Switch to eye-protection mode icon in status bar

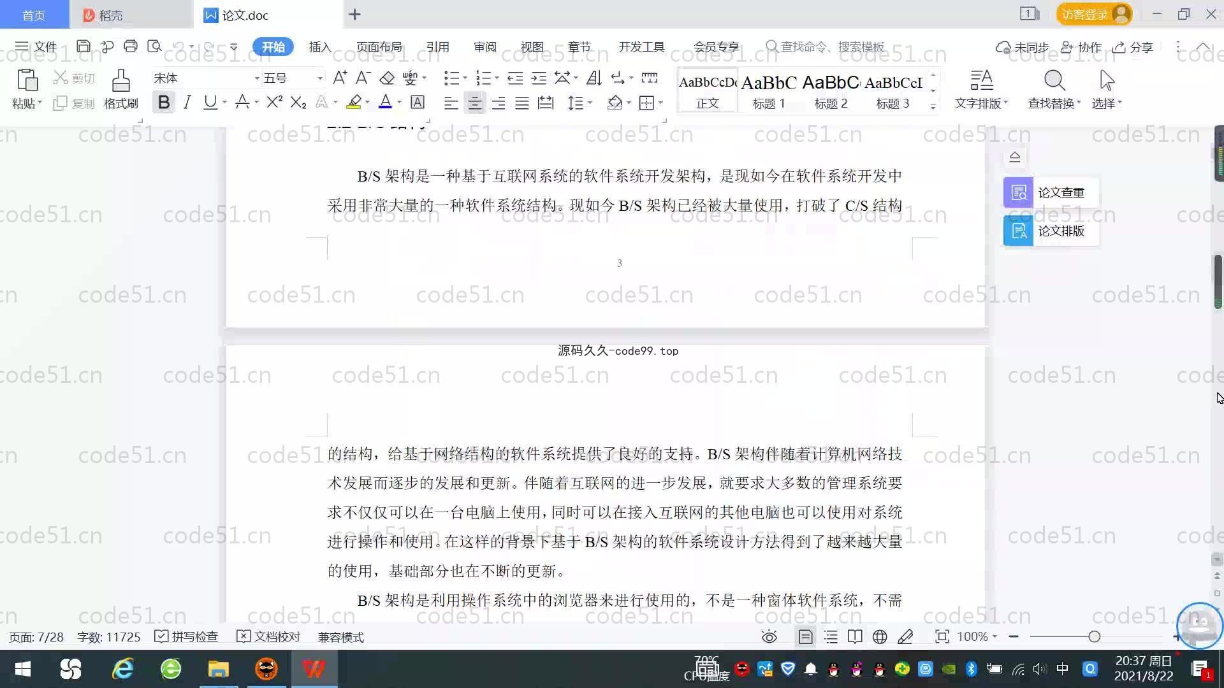(769, 636)
